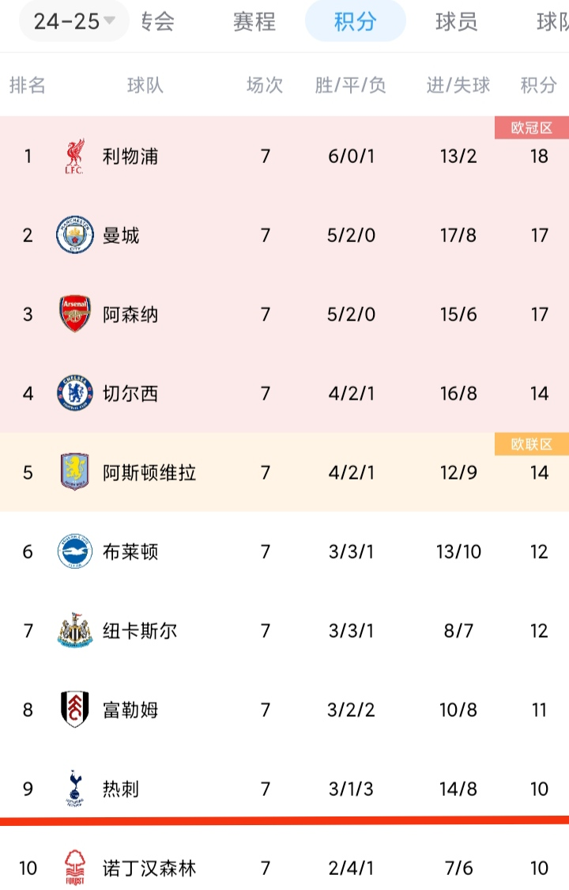This screenshot has width=569, height=890.
Task: Tap the Aston Villa crest
Action: coord(75,472)
